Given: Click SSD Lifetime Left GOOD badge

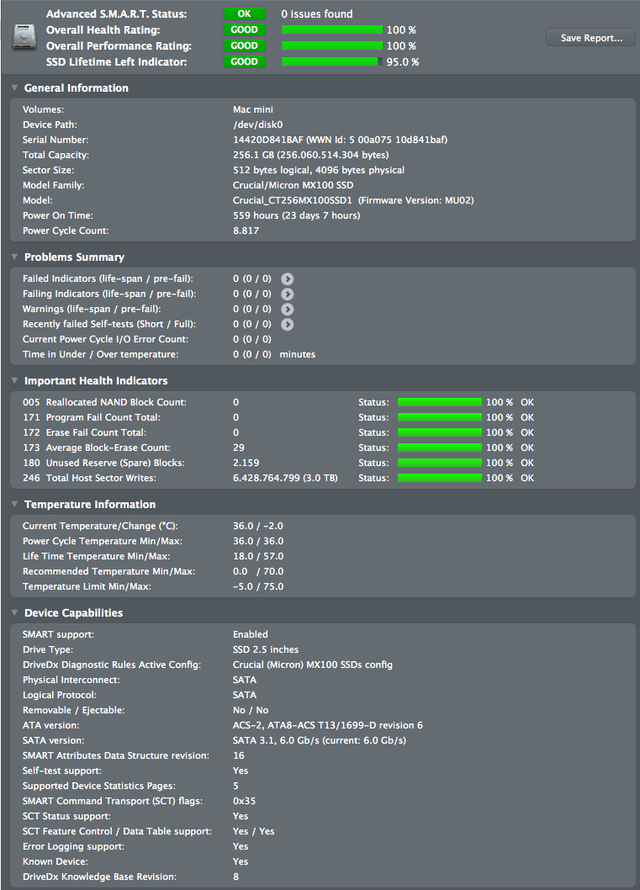Looking at the screenshot, I should point(244,61).
